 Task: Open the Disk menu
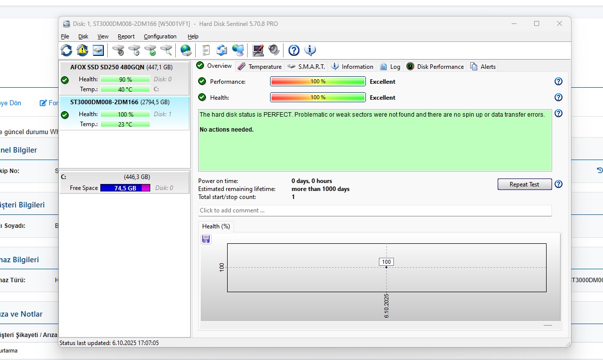click(83, 36)
